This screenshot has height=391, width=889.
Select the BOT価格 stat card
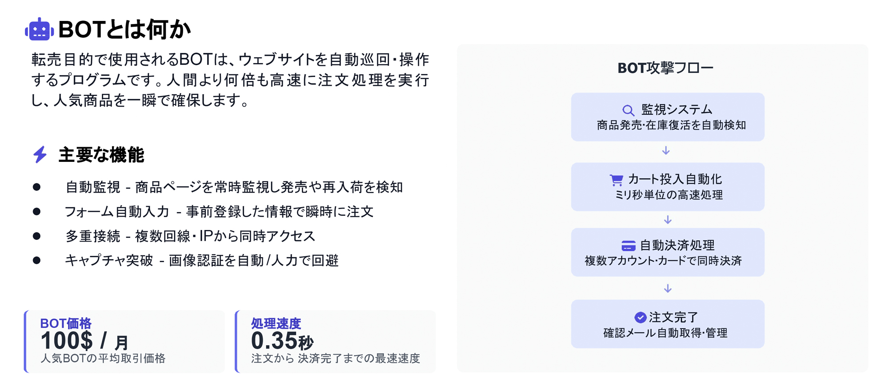coord(124,341)
